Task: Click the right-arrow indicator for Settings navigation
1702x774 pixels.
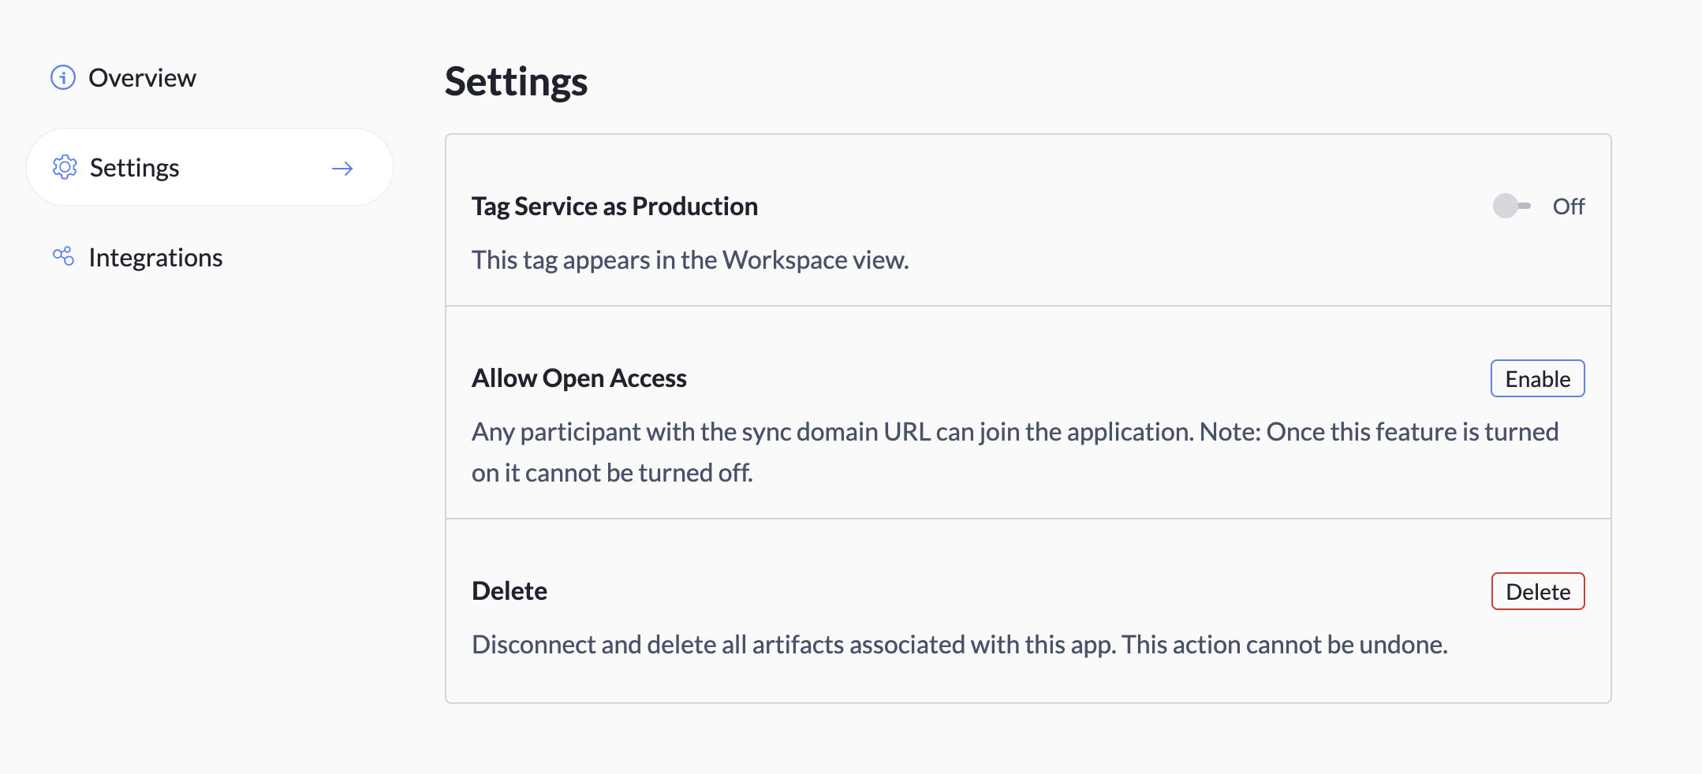Action: coord(342,167)
